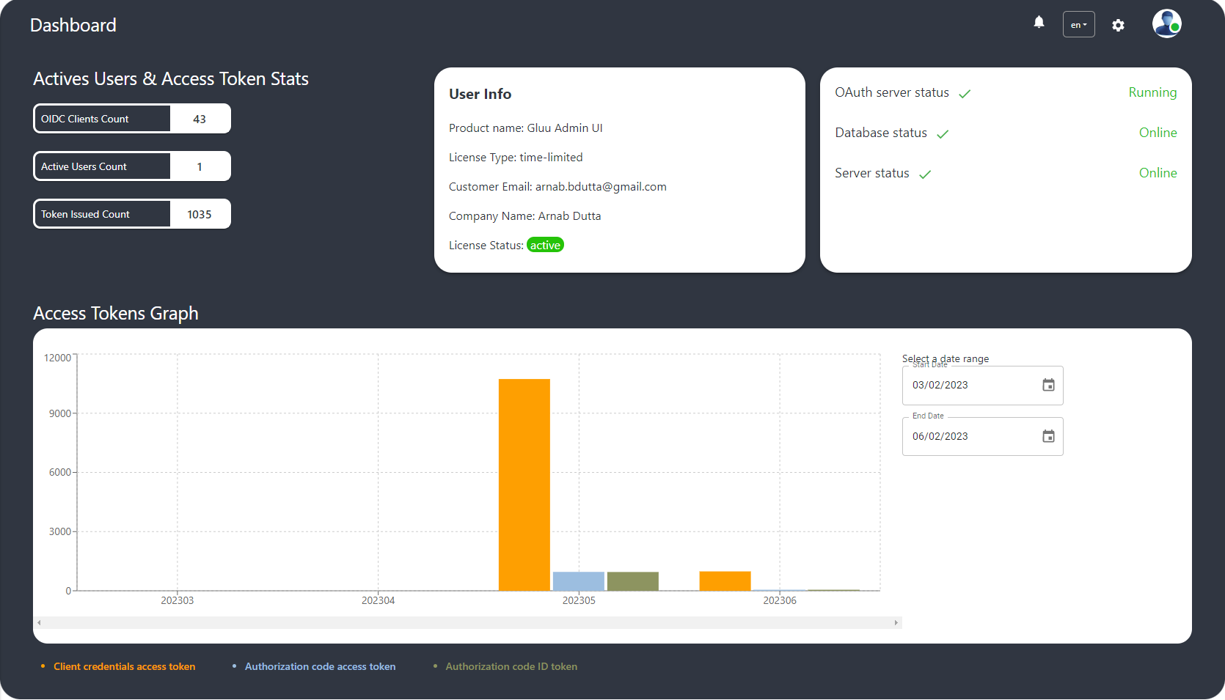Click the Dashboard page title

pyautogui.click(x=73, y=25)
